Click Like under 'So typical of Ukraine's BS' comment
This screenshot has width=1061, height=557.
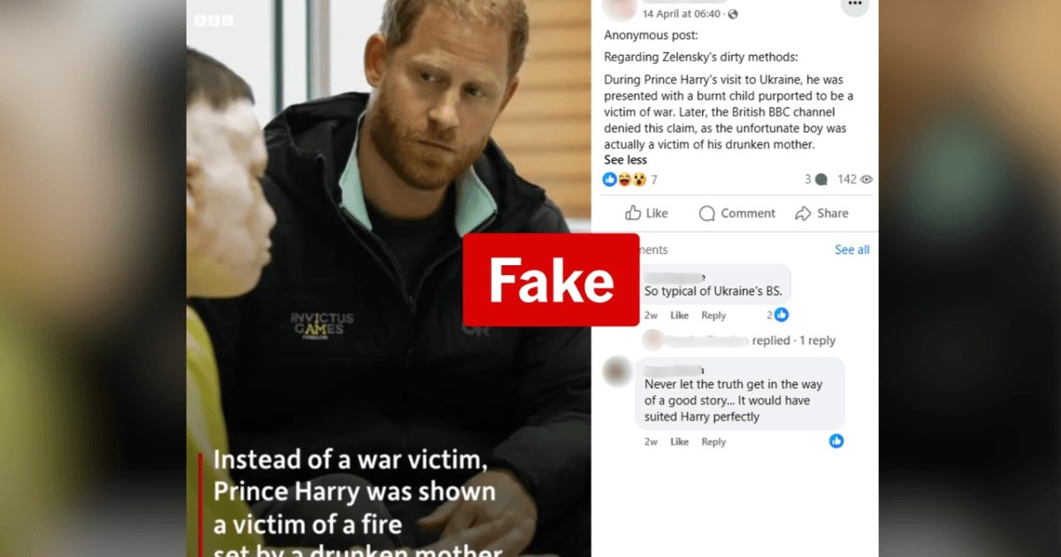coord(679,316)
